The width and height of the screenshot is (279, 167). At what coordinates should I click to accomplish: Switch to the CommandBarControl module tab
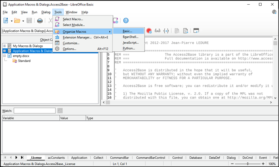(x=151, y=158)
